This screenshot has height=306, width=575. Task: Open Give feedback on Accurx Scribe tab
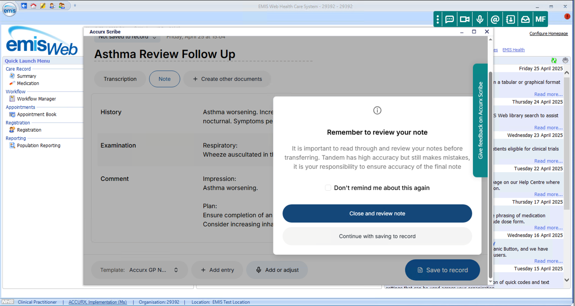pyautogui.click(x=480, y=120)
